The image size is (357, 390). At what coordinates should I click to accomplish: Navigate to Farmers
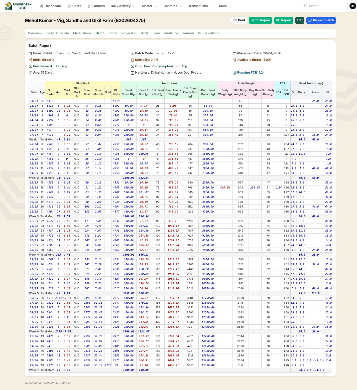coord(96,6)
